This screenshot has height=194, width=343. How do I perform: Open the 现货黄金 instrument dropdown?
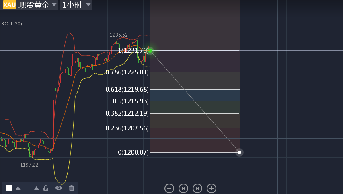38,5
